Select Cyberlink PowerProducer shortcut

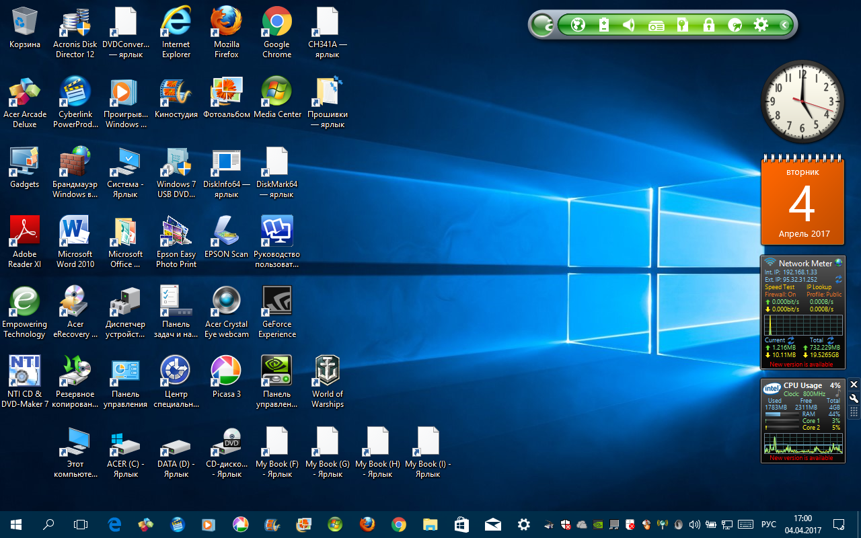point(75,103)
